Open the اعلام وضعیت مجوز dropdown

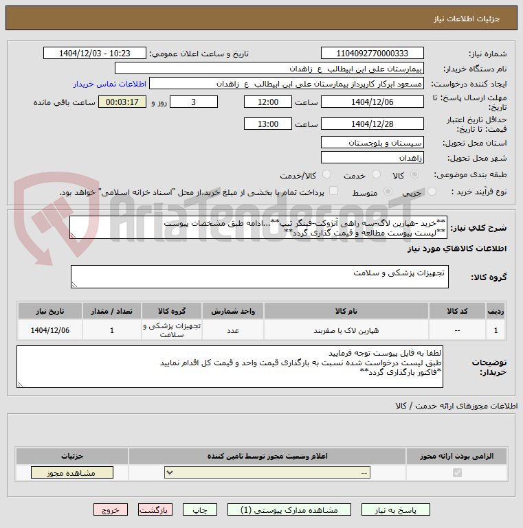click(267, 472)
